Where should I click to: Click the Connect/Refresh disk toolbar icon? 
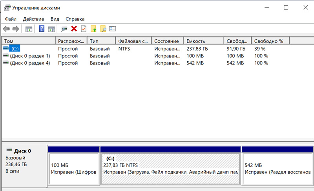64,29
